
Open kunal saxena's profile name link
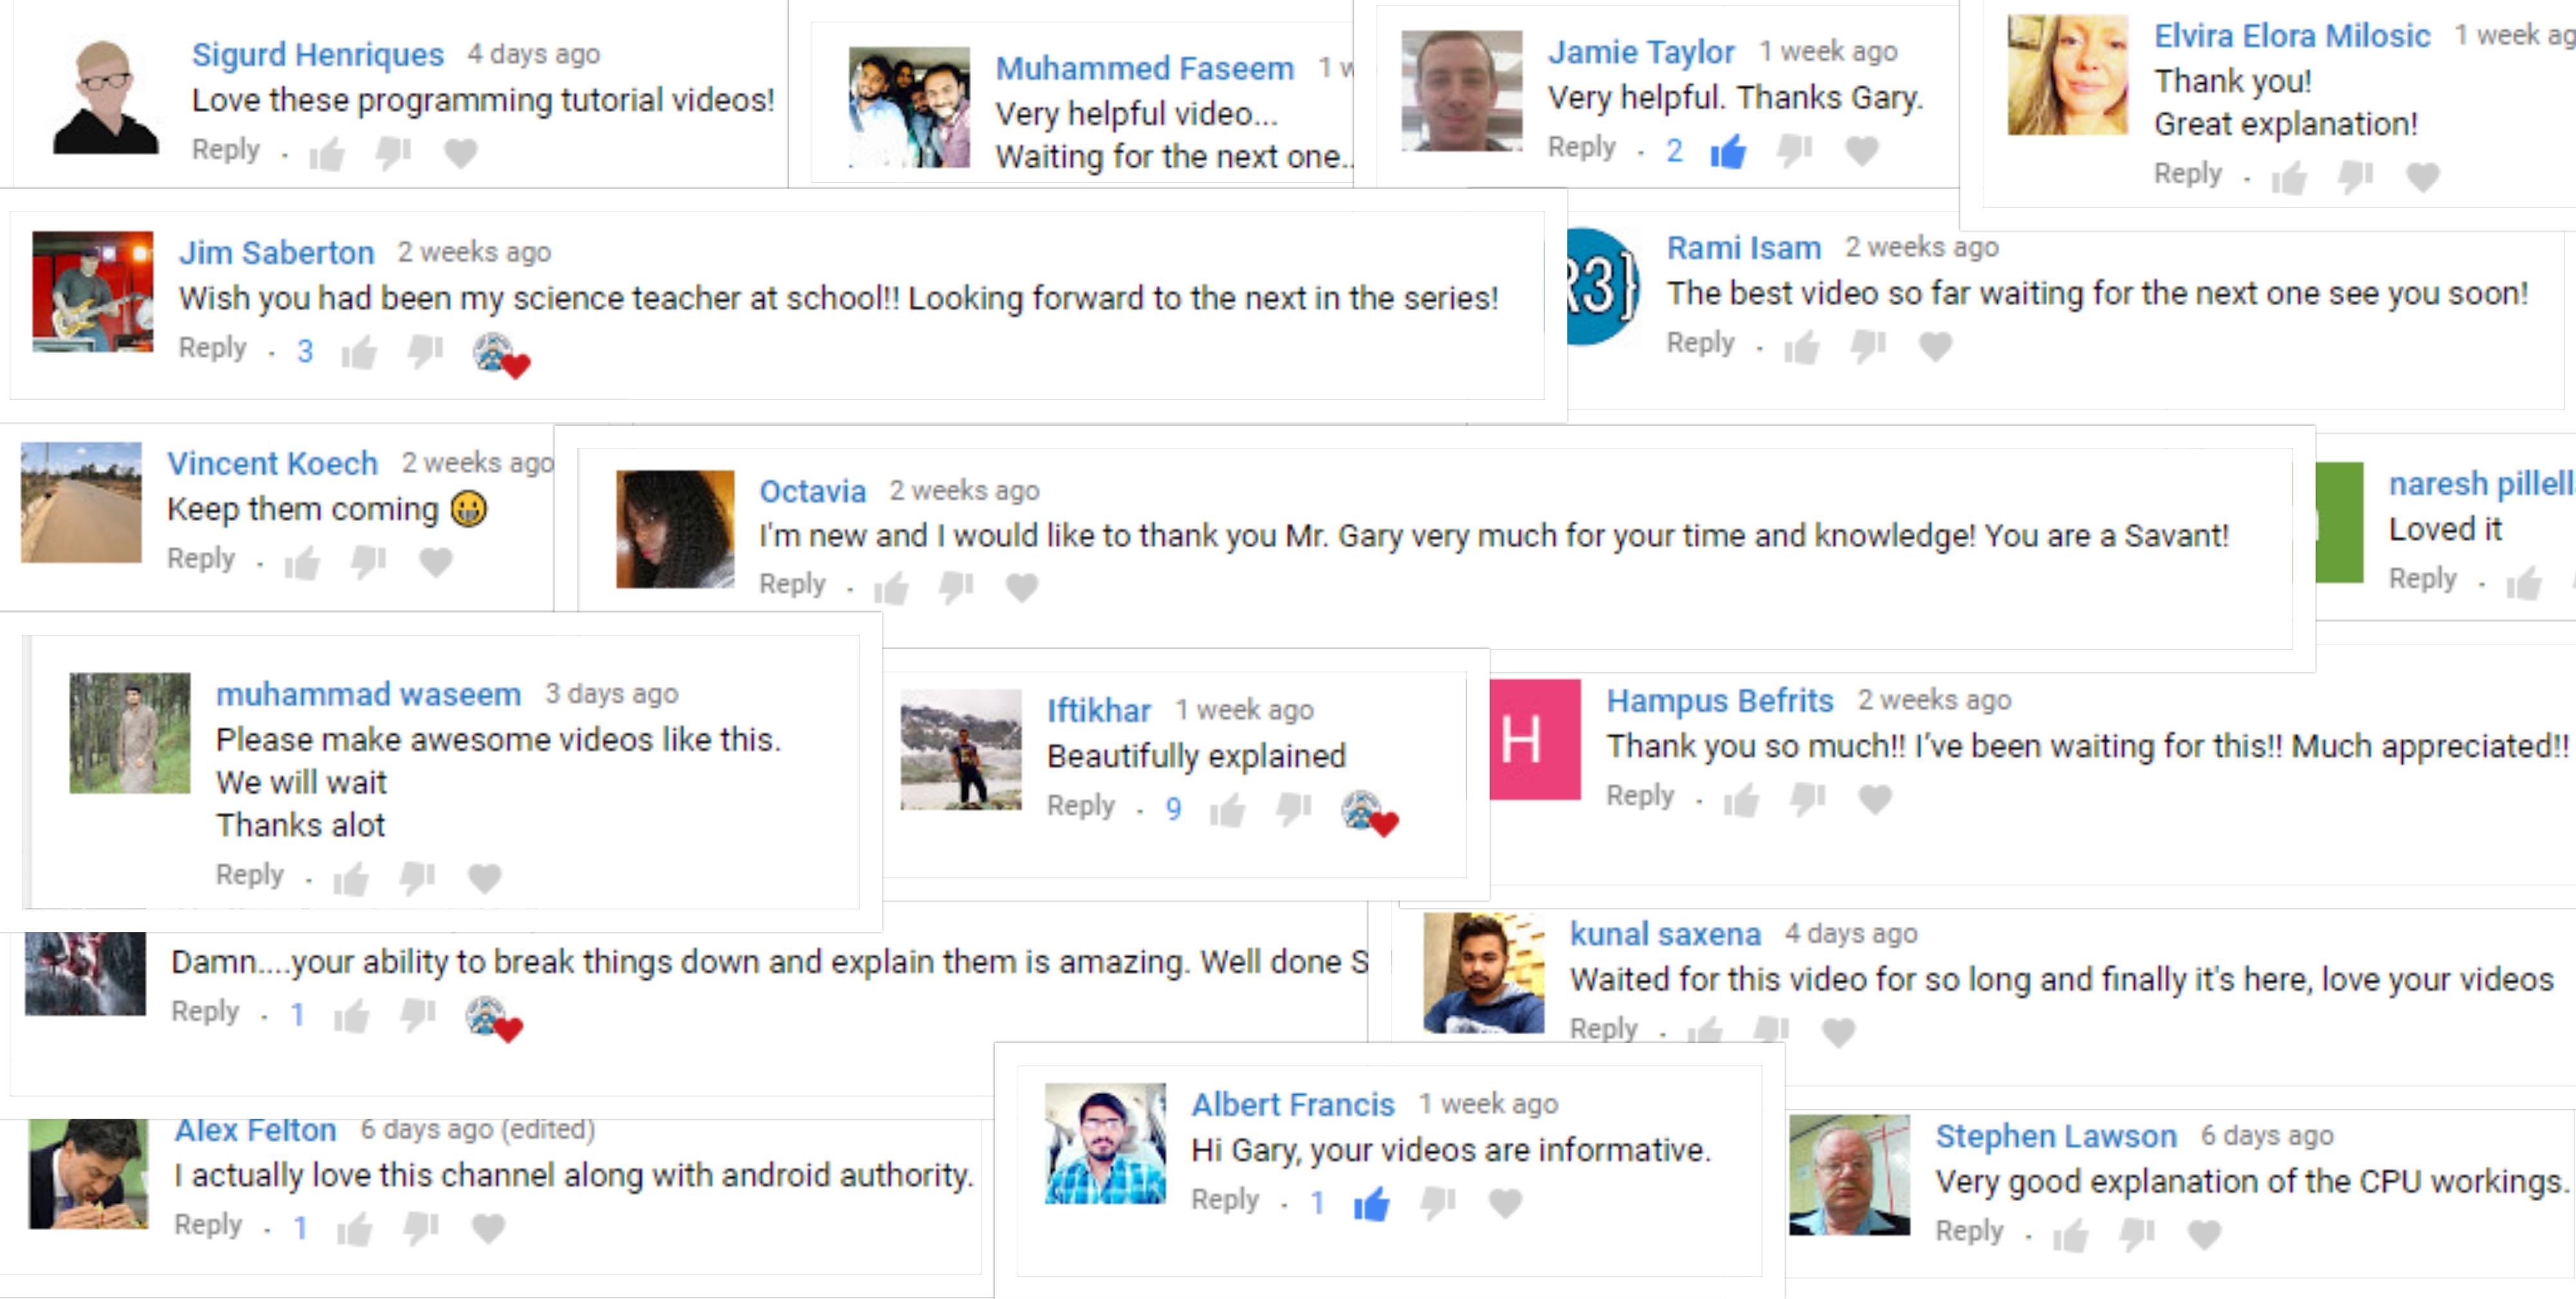pyautogui.click(x=1665, y=934)
